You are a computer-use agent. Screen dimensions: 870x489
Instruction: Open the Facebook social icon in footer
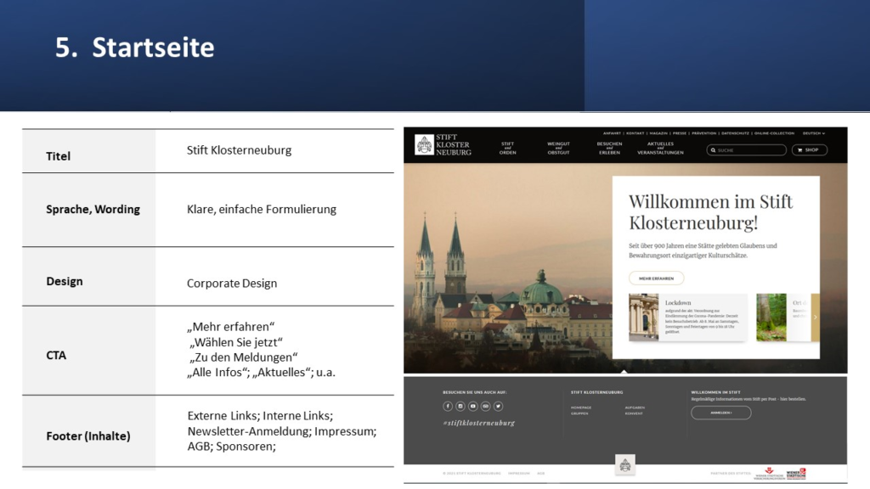tap(448, 407)
